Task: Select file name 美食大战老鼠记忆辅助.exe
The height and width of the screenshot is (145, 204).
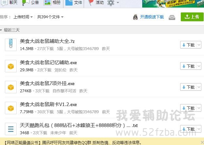Action: (48, 63)
